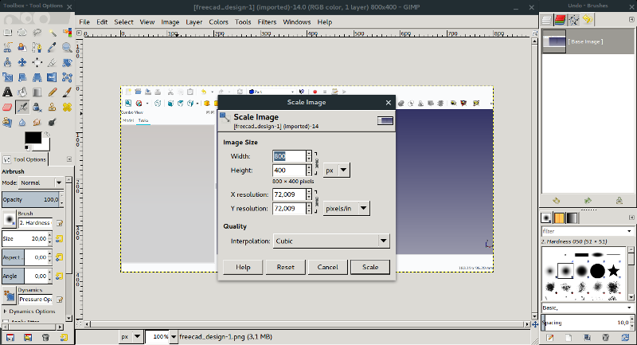The width and height of the screenshot is (637, 345).
Task: Select the Ellipse Select tool
Action: pyautogui.click(x=22, y=33)
